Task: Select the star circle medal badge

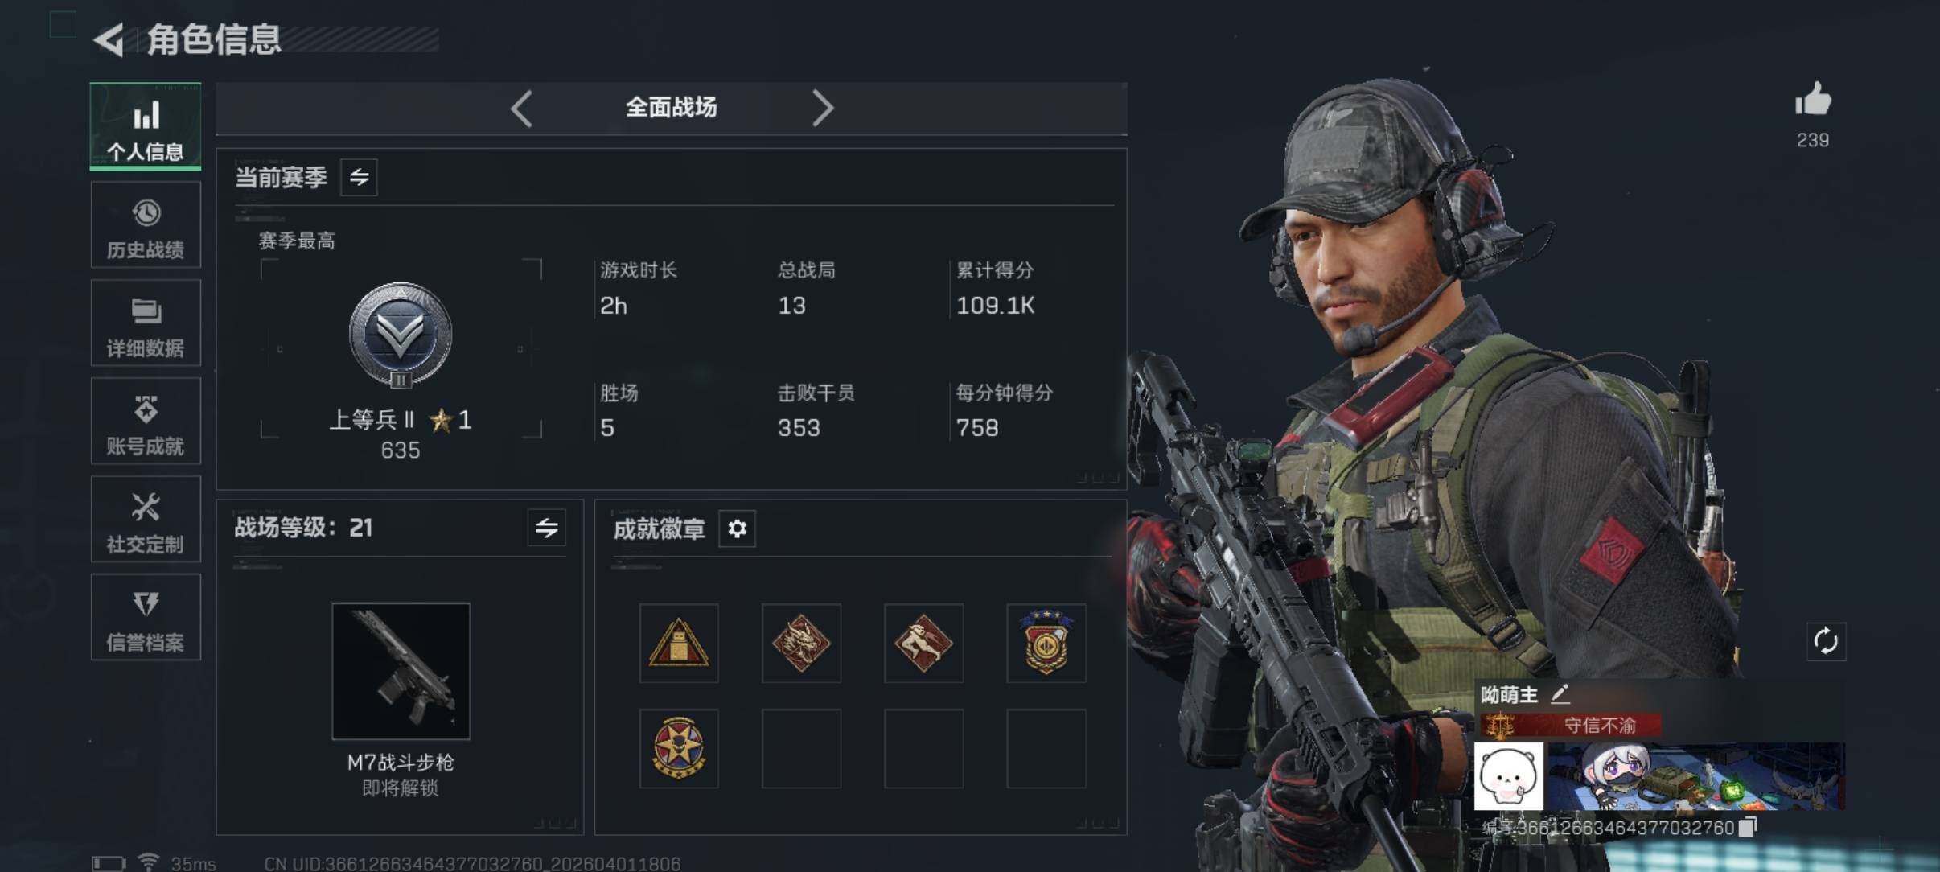Action: click(679, 748)
